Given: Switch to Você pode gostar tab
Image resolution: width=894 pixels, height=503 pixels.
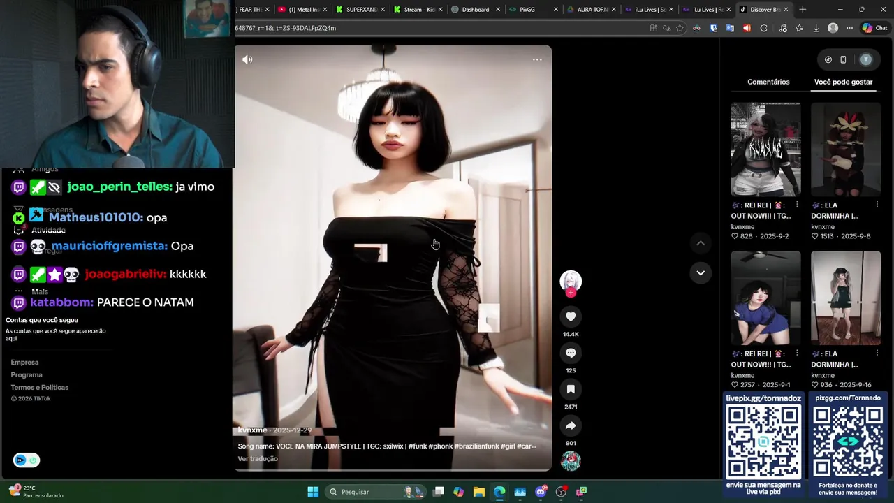Looking at the screenshot, I should coord(843,82).
